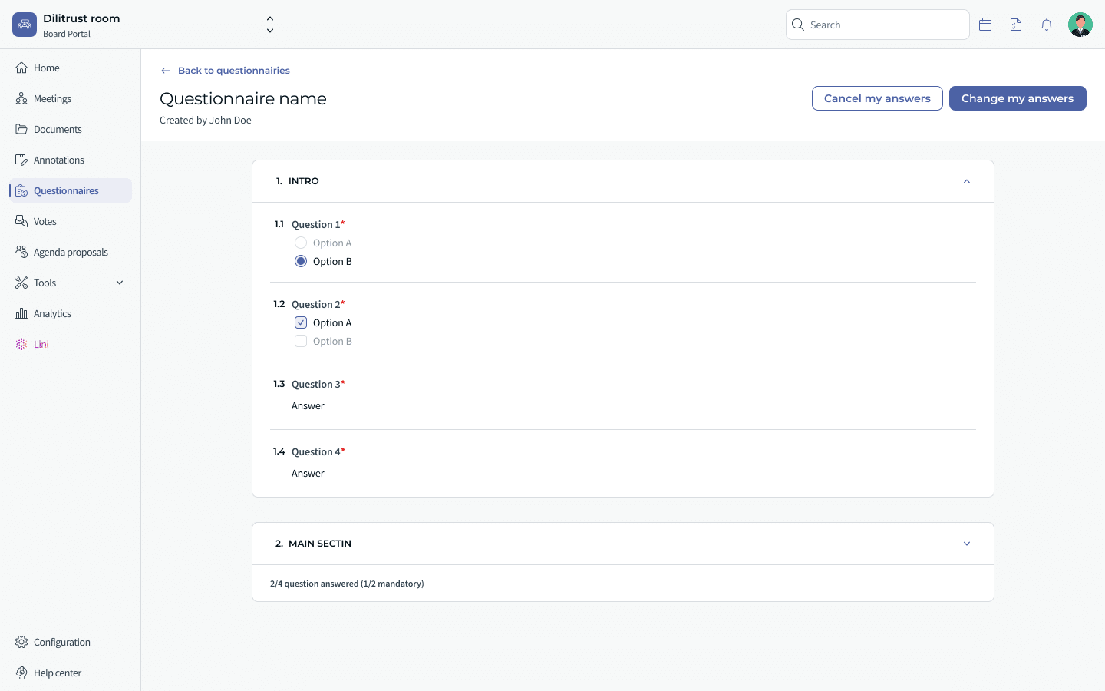Click the Meetings people icon in the sidebar
Viewport: 1105px width, 691px height.
[x=21, y=98]
